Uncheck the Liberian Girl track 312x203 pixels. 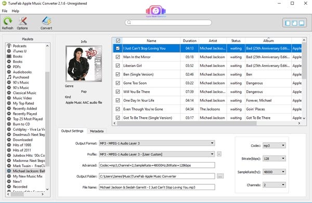[118, 65]
